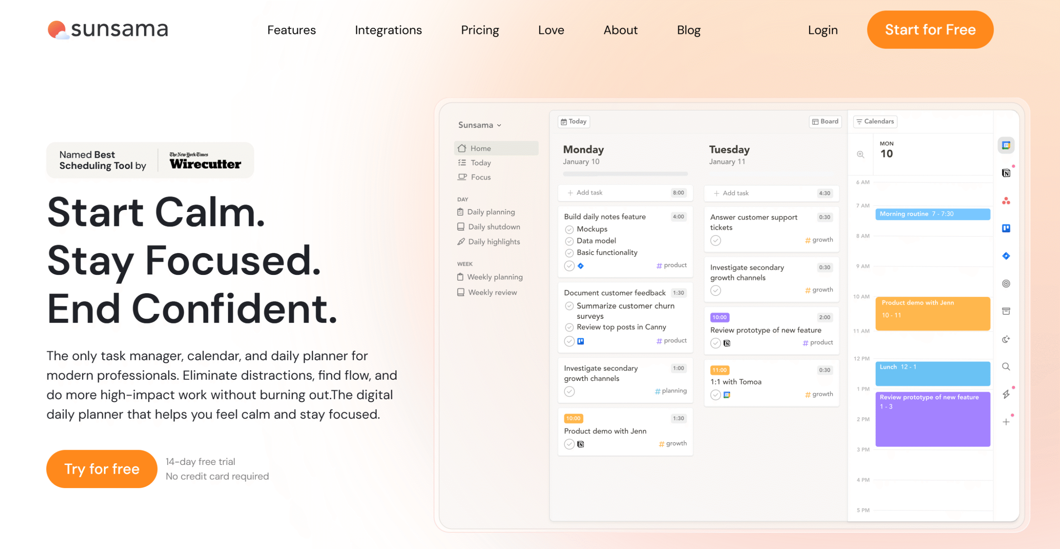Click the Daily highlights rocket icon
The width and height of the screenshot is (1060, 549).
(x=461, y=242)
